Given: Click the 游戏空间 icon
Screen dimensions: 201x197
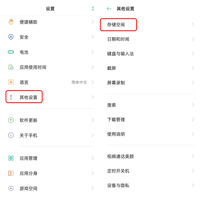Looking at the screenshot, I should 11,188.
